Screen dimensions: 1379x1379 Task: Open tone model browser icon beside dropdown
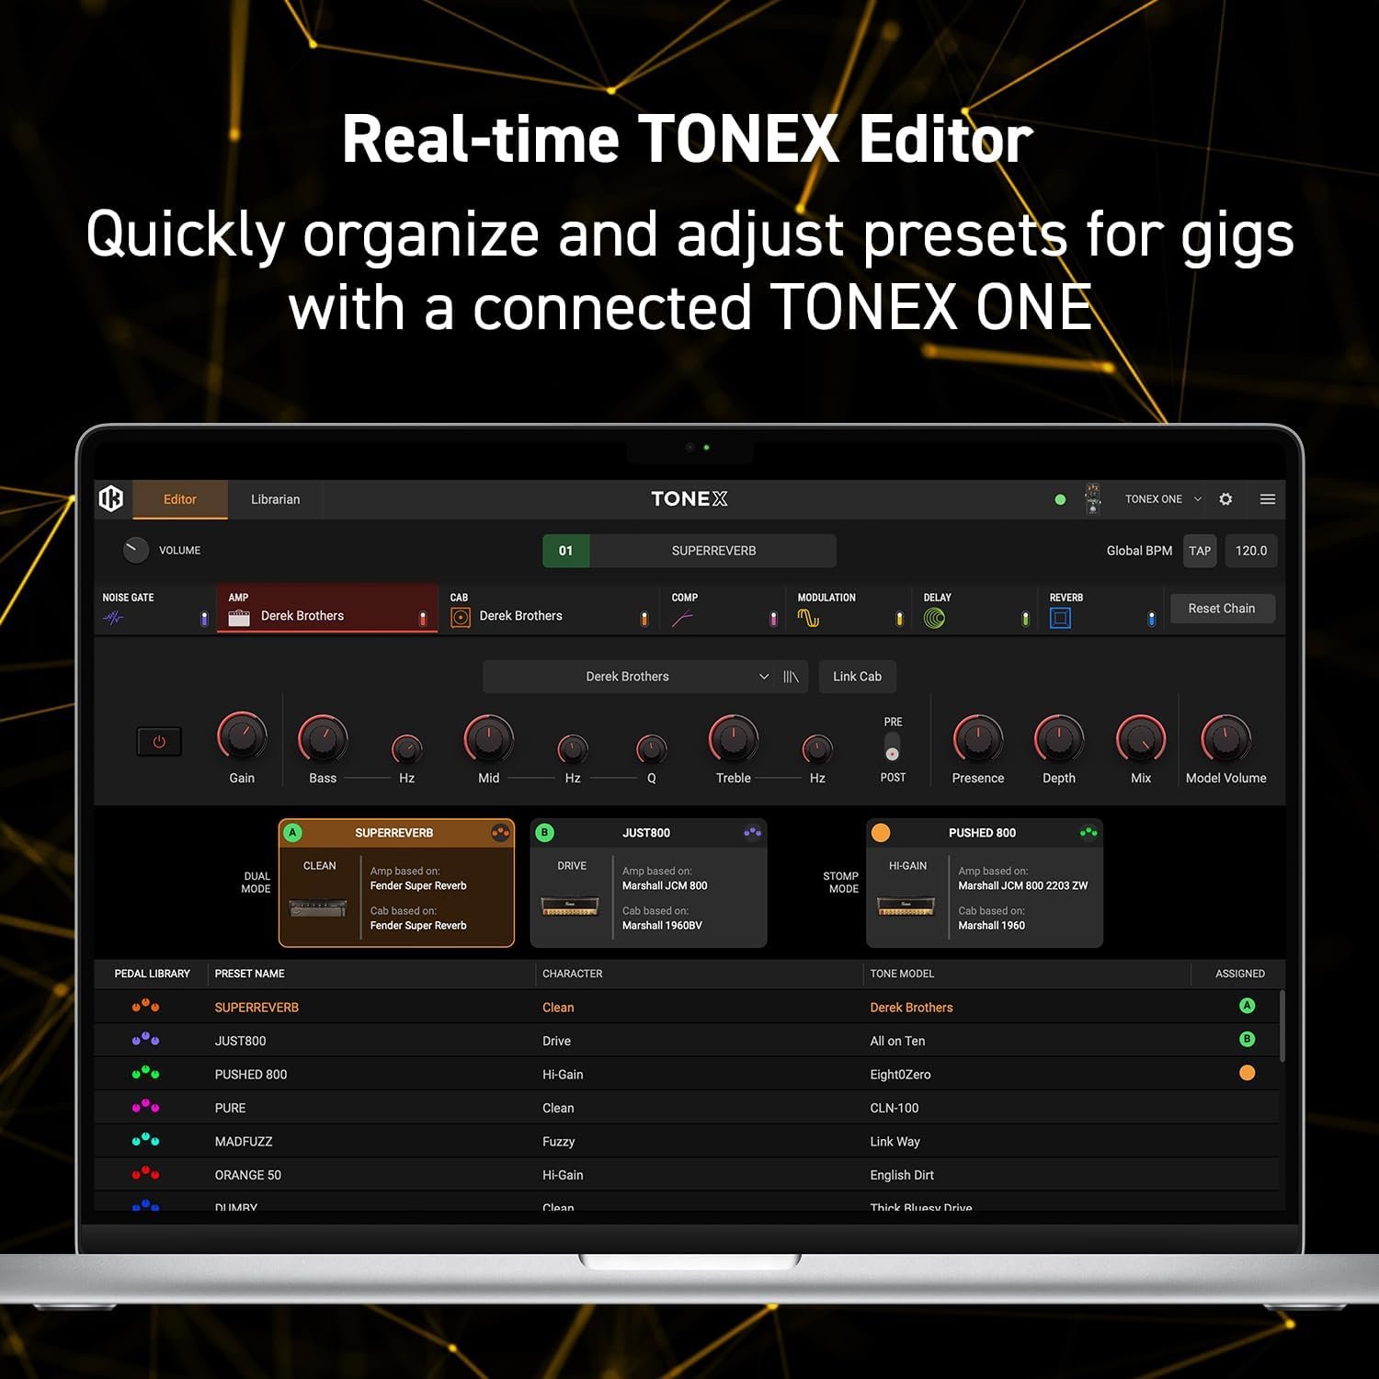coord(791,677)
